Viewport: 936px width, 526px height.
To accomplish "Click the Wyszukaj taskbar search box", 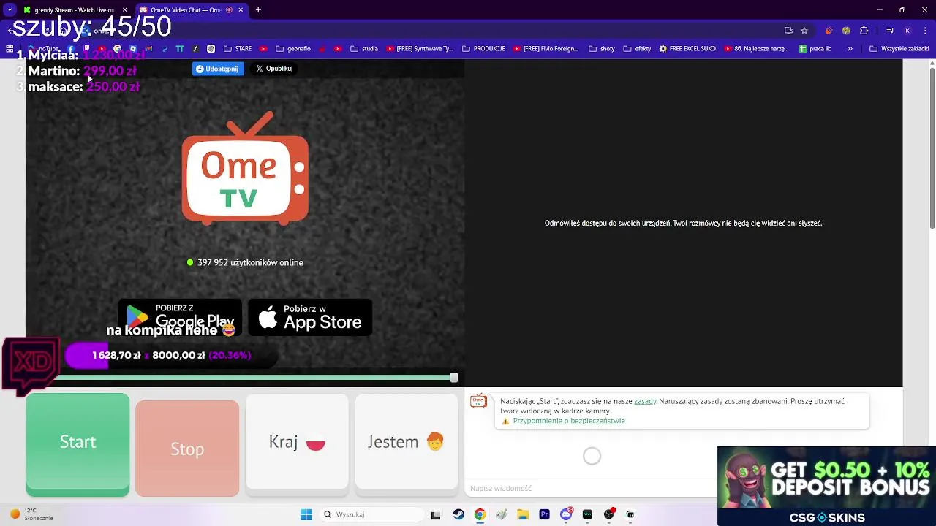I will tap(371, 514).
